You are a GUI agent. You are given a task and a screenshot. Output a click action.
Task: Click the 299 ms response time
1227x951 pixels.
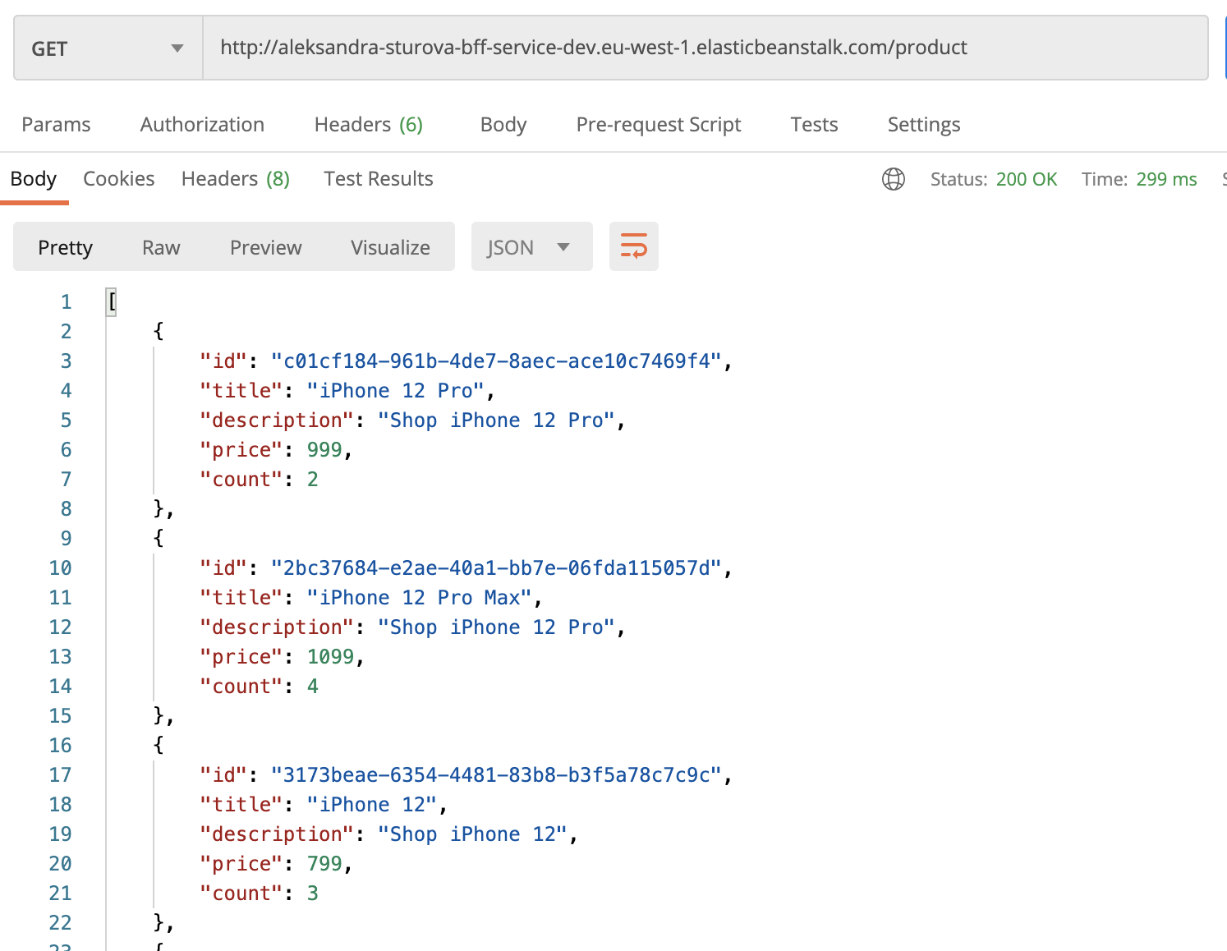[1166, 179]
